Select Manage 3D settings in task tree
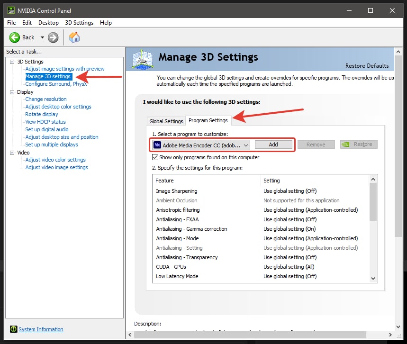 (x=48, y=76)
